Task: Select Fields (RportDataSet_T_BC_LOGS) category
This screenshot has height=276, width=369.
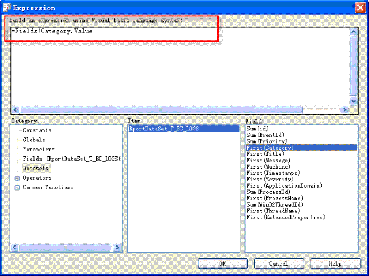Action: pyautogui.click(x=71, y=159)
